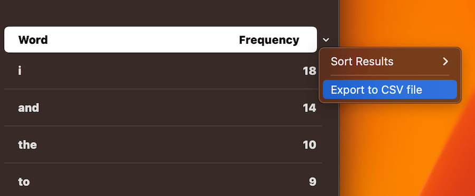Click the frequency value 14
The height and width of the screenshot is (196, 475).
click(x=309, y=108)
